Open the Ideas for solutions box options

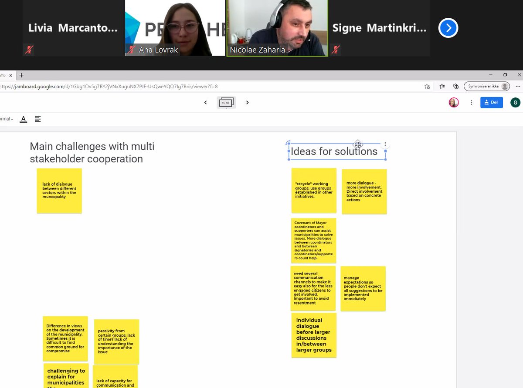tap(385, 144)
